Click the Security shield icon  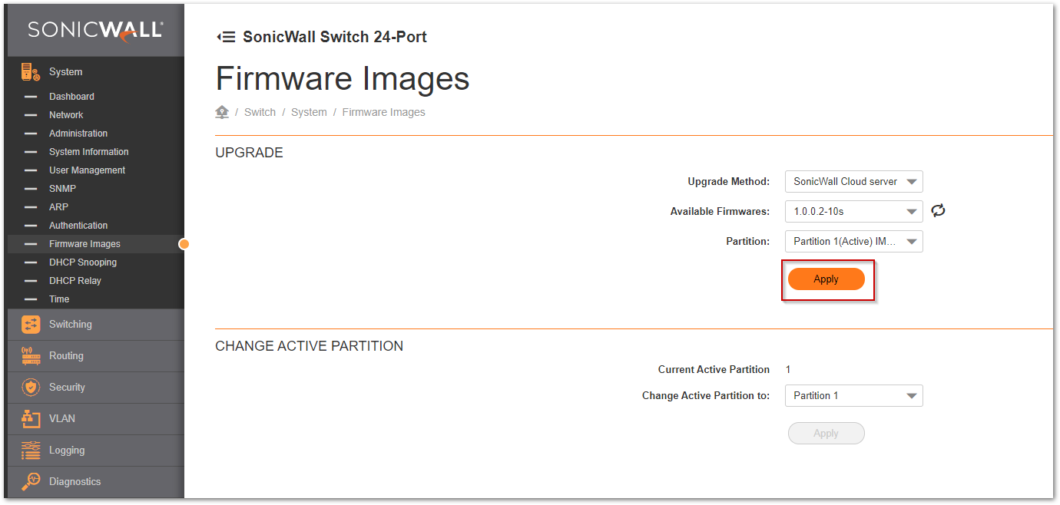[31, 388]
